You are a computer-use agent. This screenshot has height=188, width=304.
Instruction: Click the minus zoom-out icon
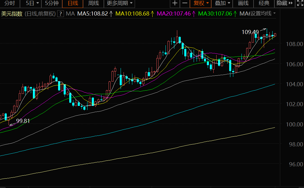tap(185, 4)
